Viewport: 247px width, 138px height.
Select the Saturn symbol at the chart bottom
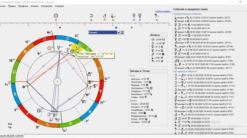[x=56, y=120]
